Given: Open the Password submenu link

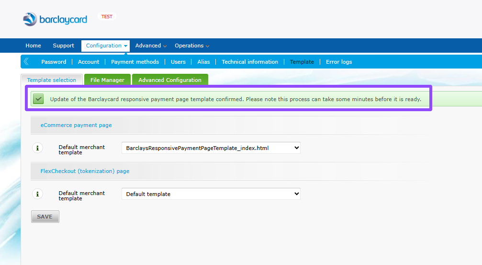Looking at the screenshot, I should [x=54, y=62].
